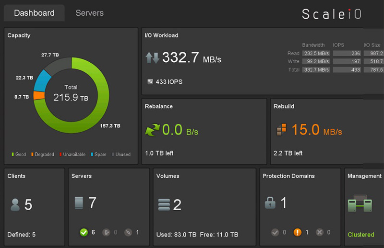The image size is (384, 248).
Task: Click the Protection Domains padlock icon
Action: pos(270,203)
